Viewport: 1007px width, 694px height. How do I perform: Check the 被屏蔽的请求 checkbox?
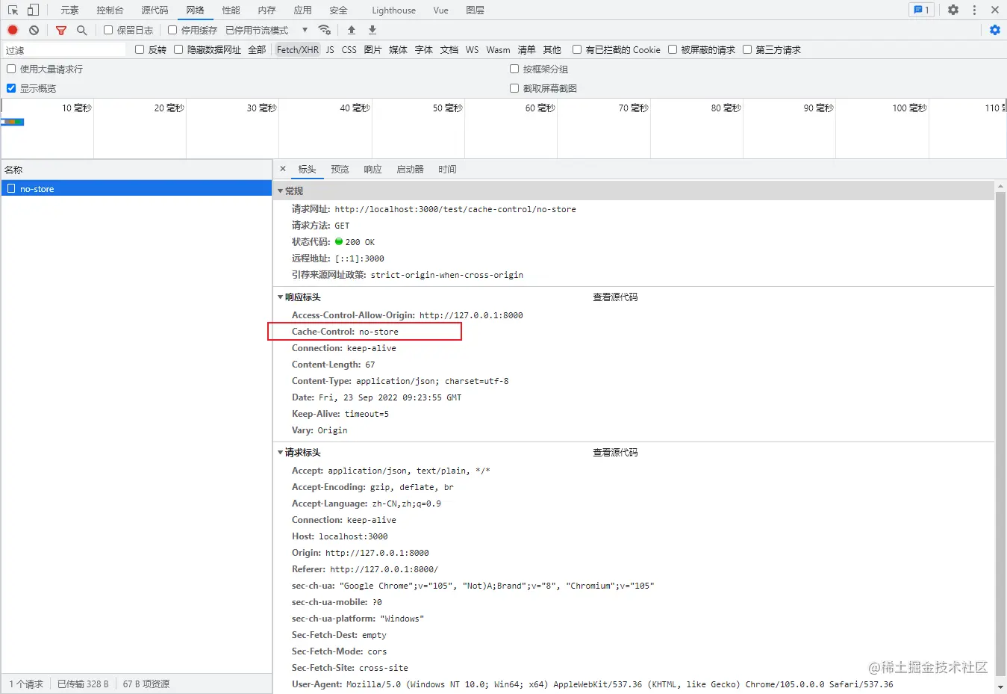pyautogui.click(x=673, y=49)
